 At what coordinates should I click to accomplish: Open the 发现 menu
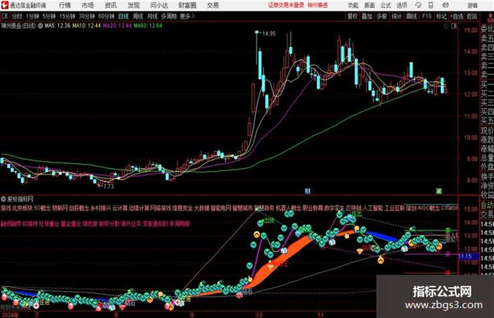pos(134,5)
